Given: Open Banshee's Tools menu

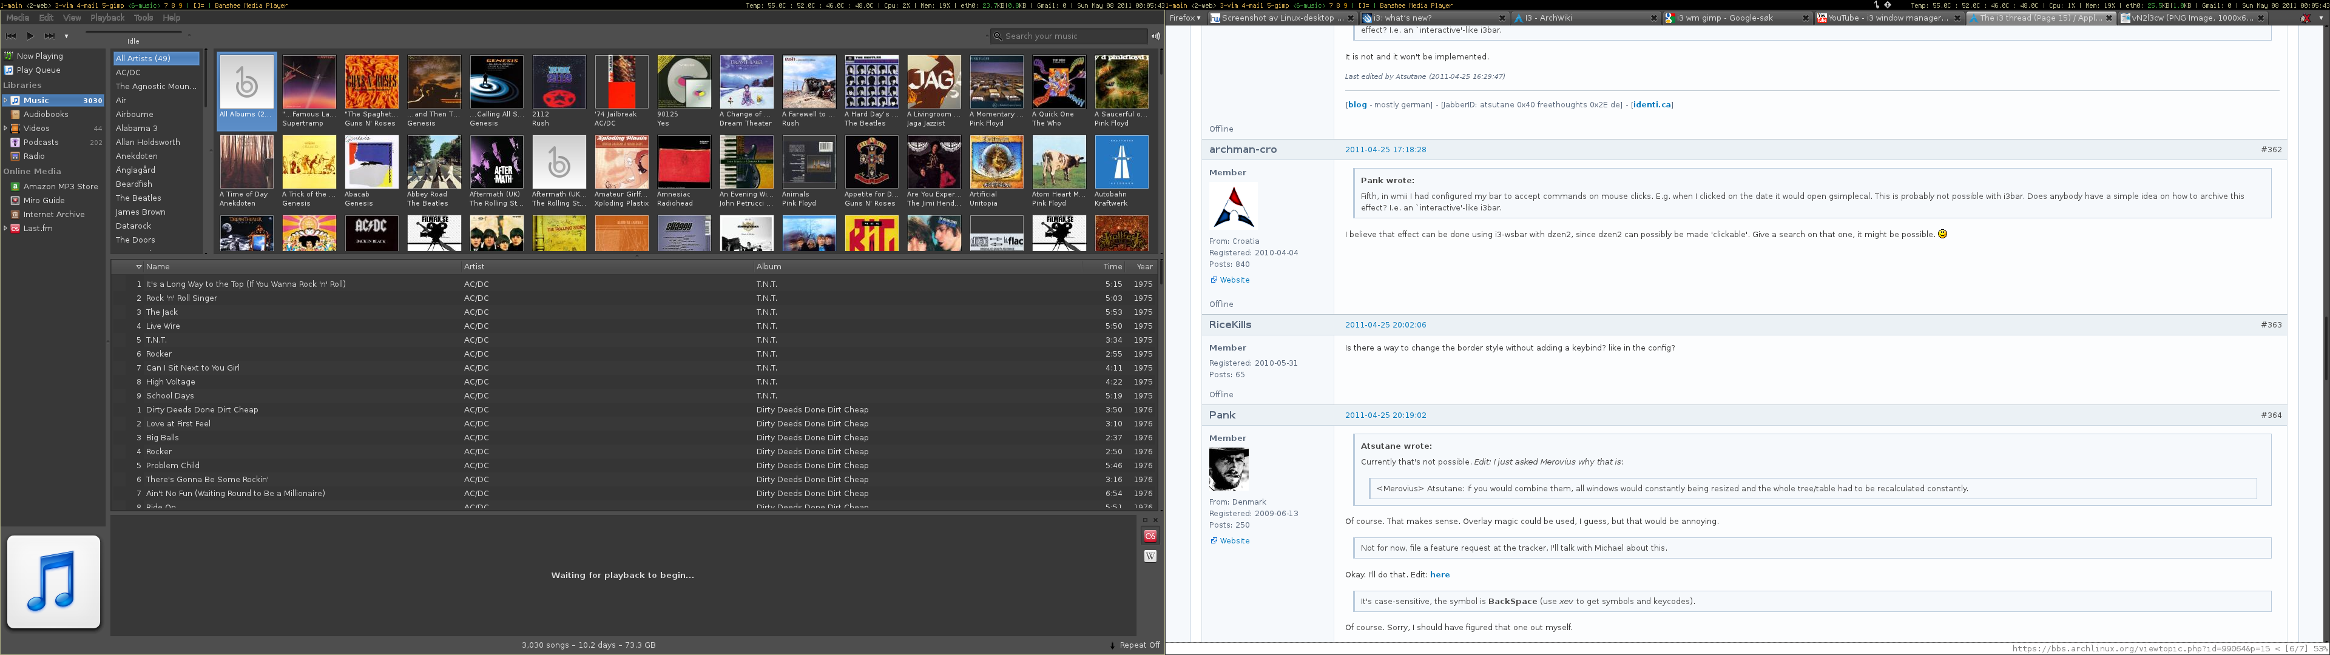Looking at the screenshot, I should coord(143,18).
